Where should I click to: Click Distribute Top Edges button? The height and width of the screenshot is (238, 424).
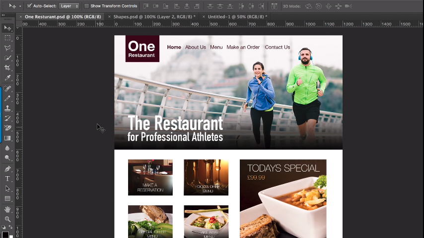pyautogui.click(x=210, y=6)
